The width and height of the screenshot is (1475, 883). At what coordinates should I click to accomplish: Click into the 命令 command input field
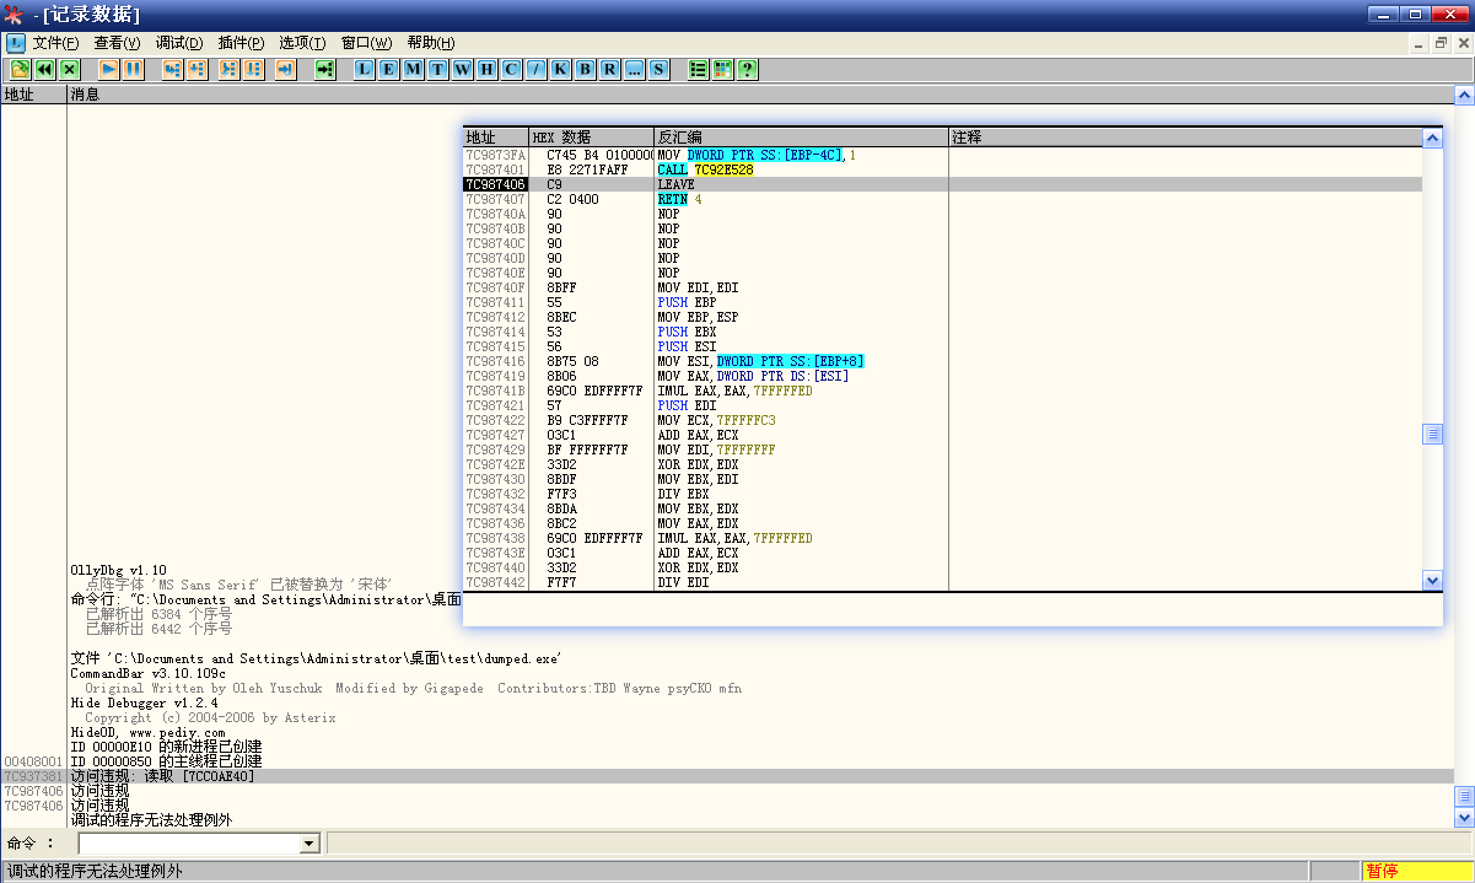(x=189, y=844)
